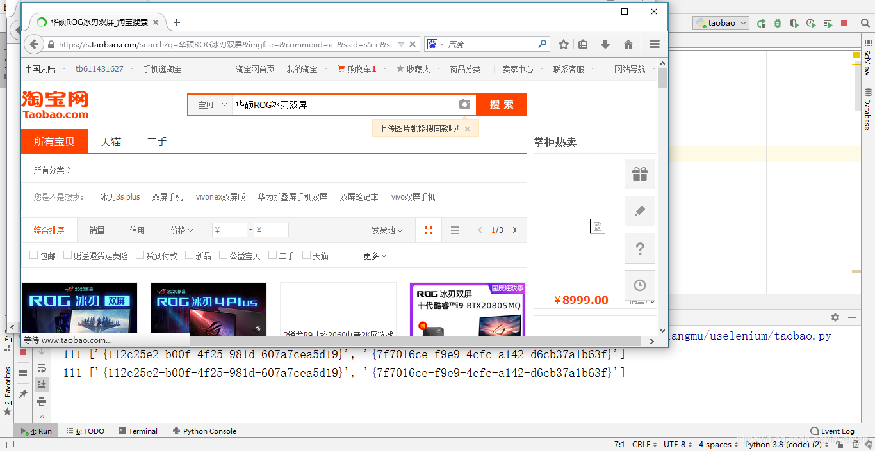Open the address bar history dropdown arrow
The height and width of the screenshot is (451, 875).
coord(402,44)
